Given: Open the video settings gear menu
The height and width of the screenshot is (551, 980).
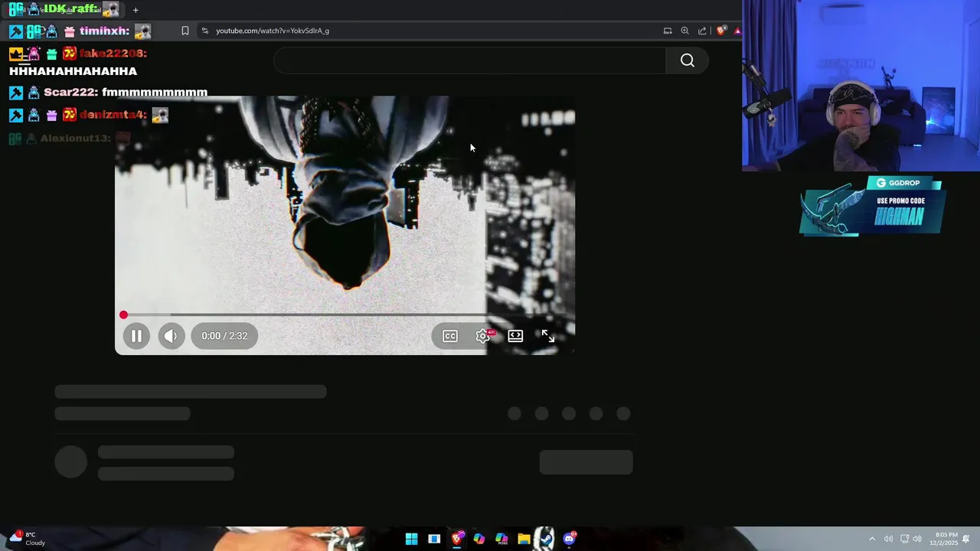Looking at the screenshot, I should tap(483, 336).
